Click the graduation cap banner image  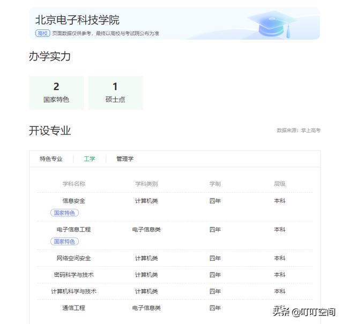[x=272, y=24]
